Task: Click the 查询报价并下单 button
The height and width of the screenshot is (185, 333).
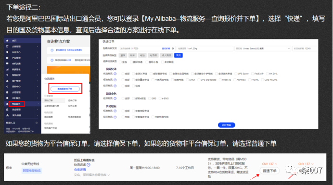Action: coord(65,89)
